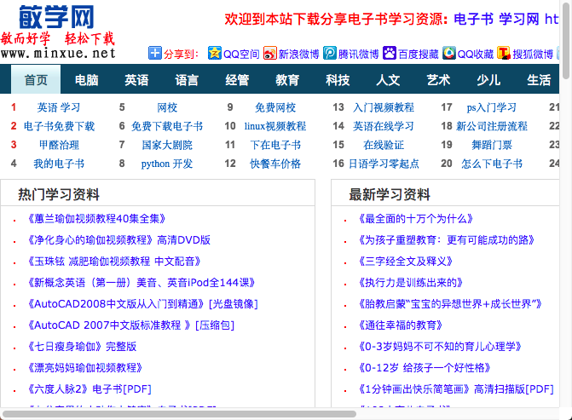Share page via 新浪微博 icon
Screen dimensions: 572x420
click(270, 54)
